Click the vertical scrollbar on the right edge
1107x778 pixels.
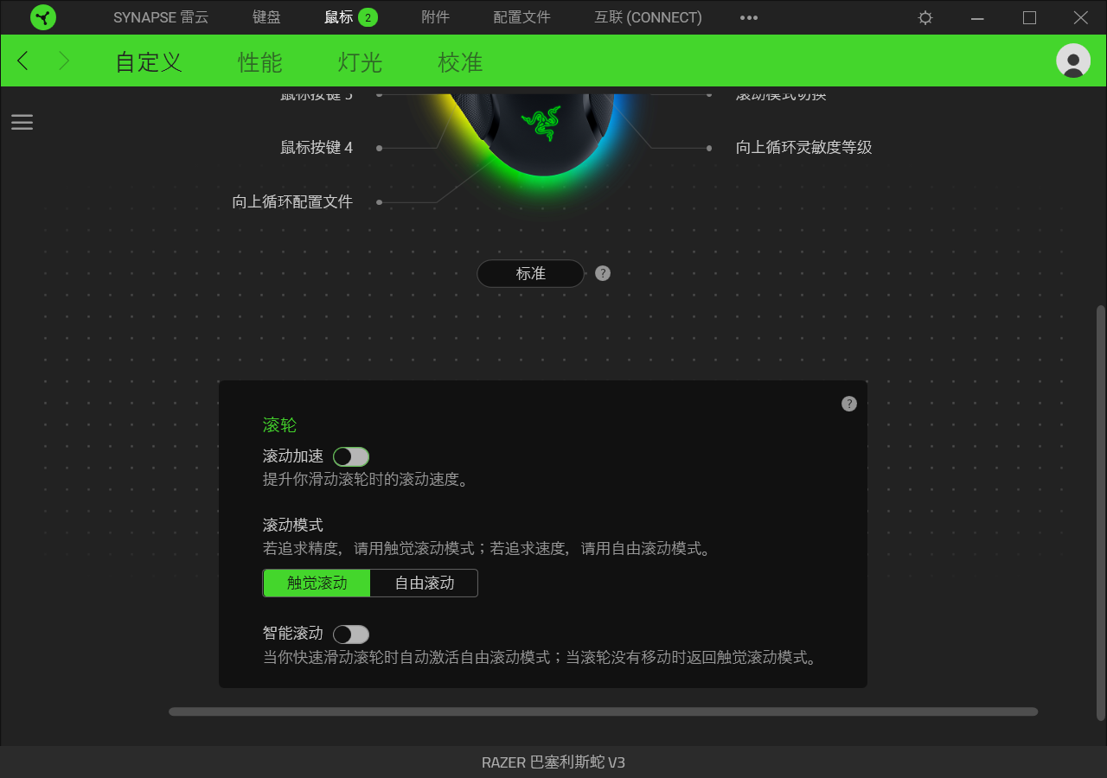coord(1101,513)
